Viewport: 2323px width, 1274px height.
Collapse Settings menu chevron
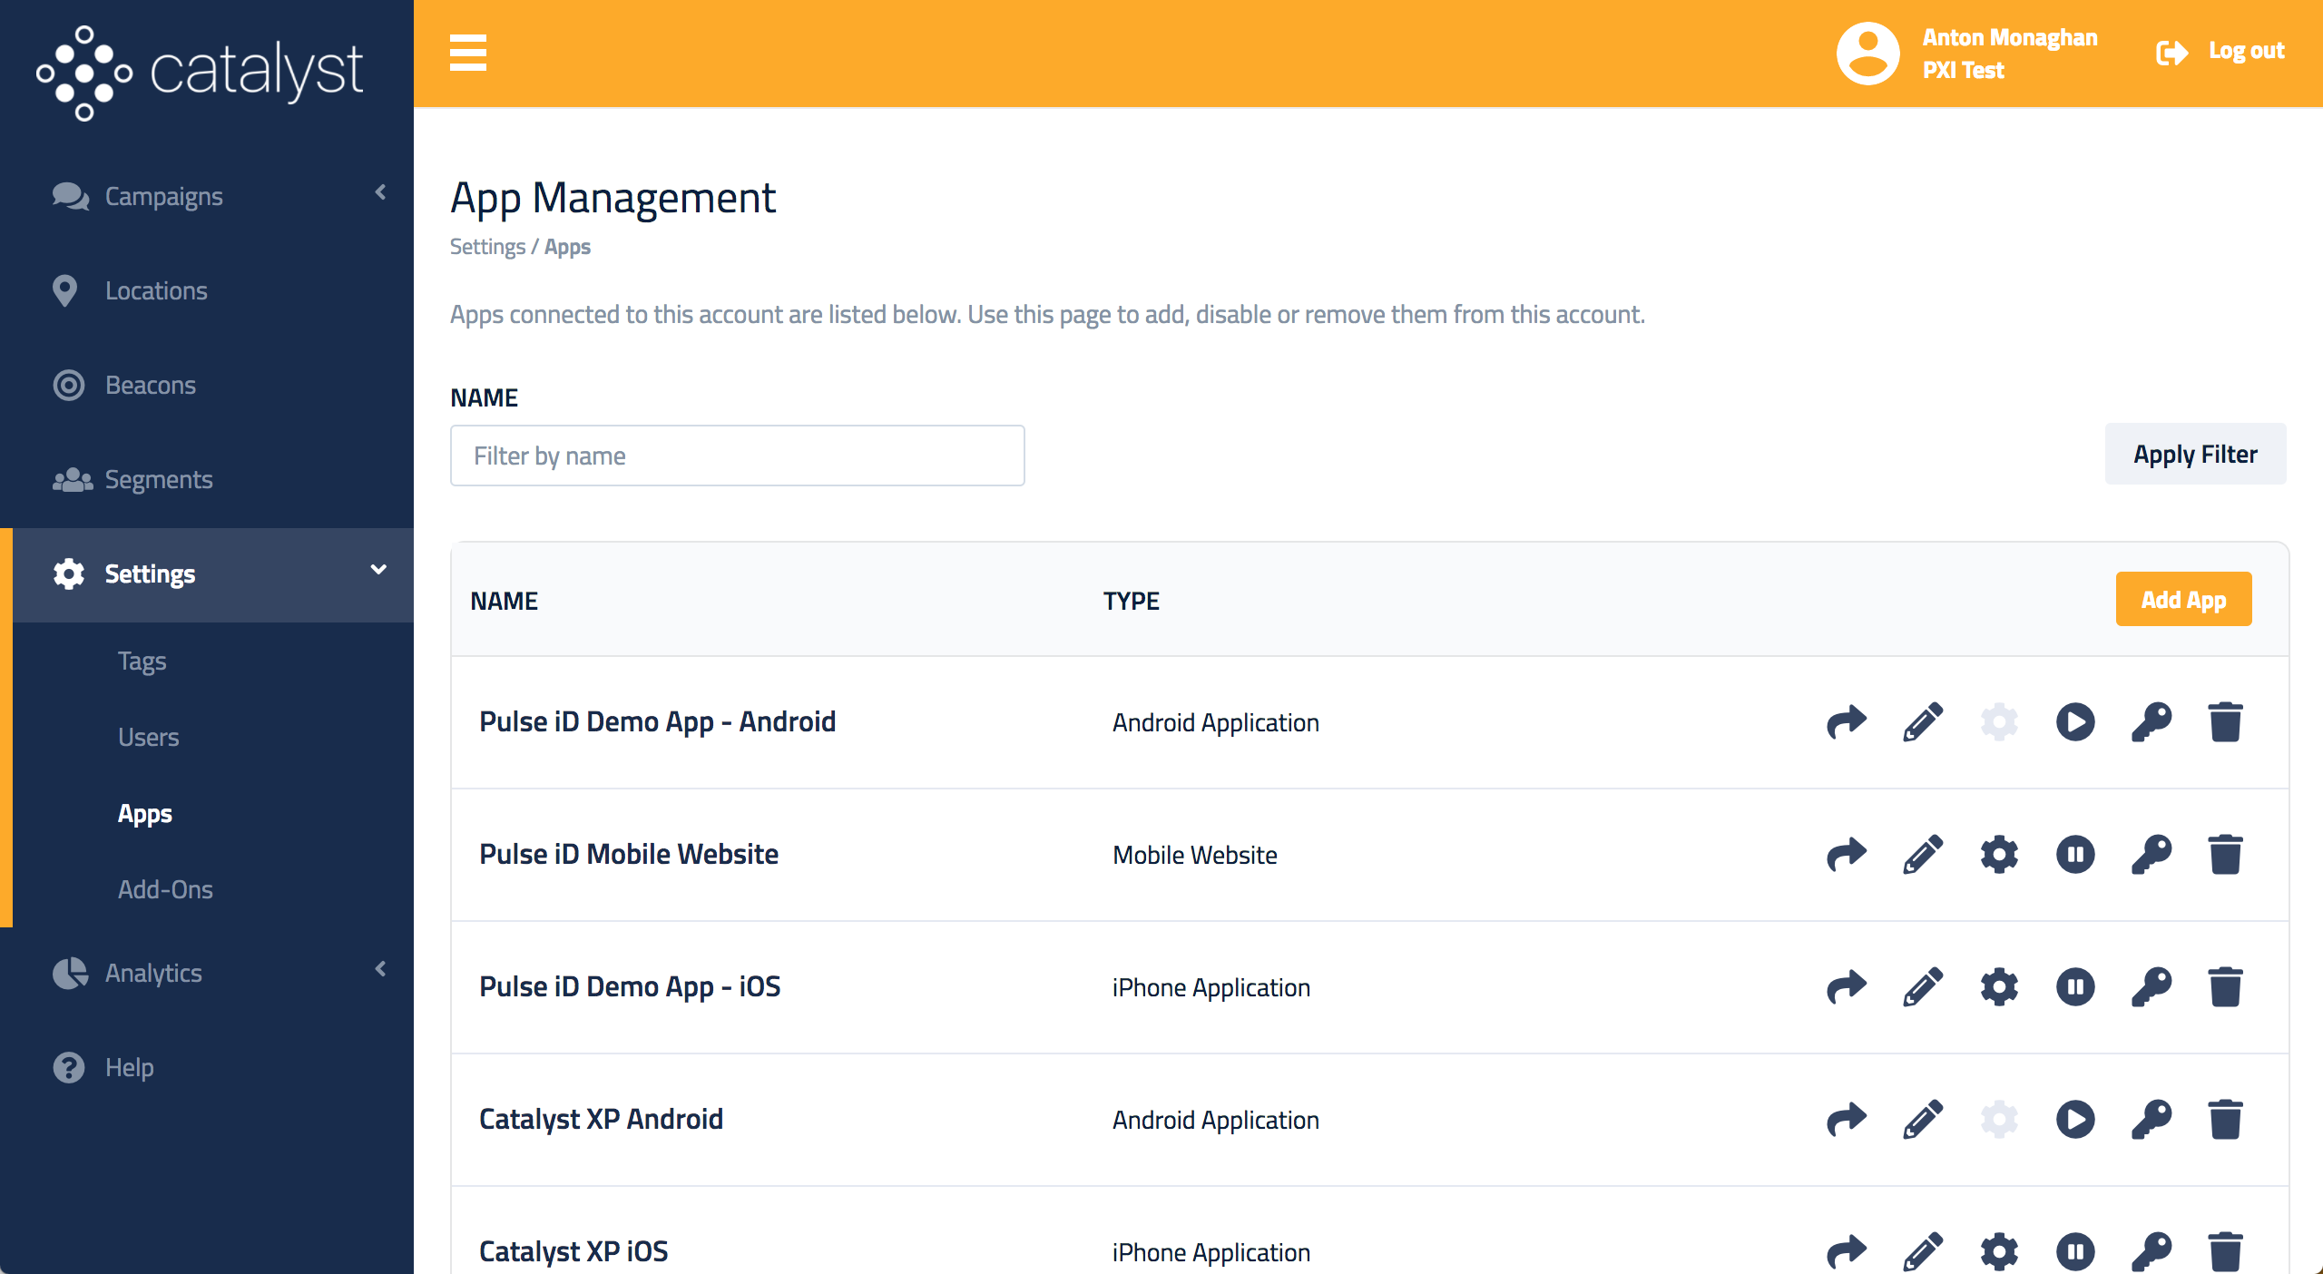pyautogui.click(x=378, y=570)
